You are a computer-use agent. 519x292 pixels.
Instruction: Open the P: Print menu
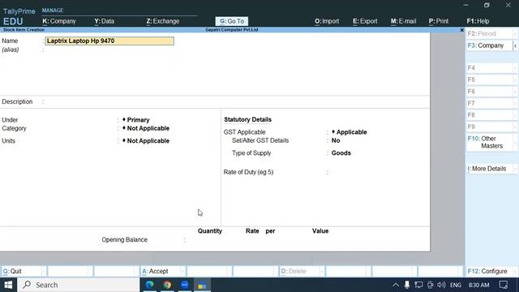tap(438, 21)
